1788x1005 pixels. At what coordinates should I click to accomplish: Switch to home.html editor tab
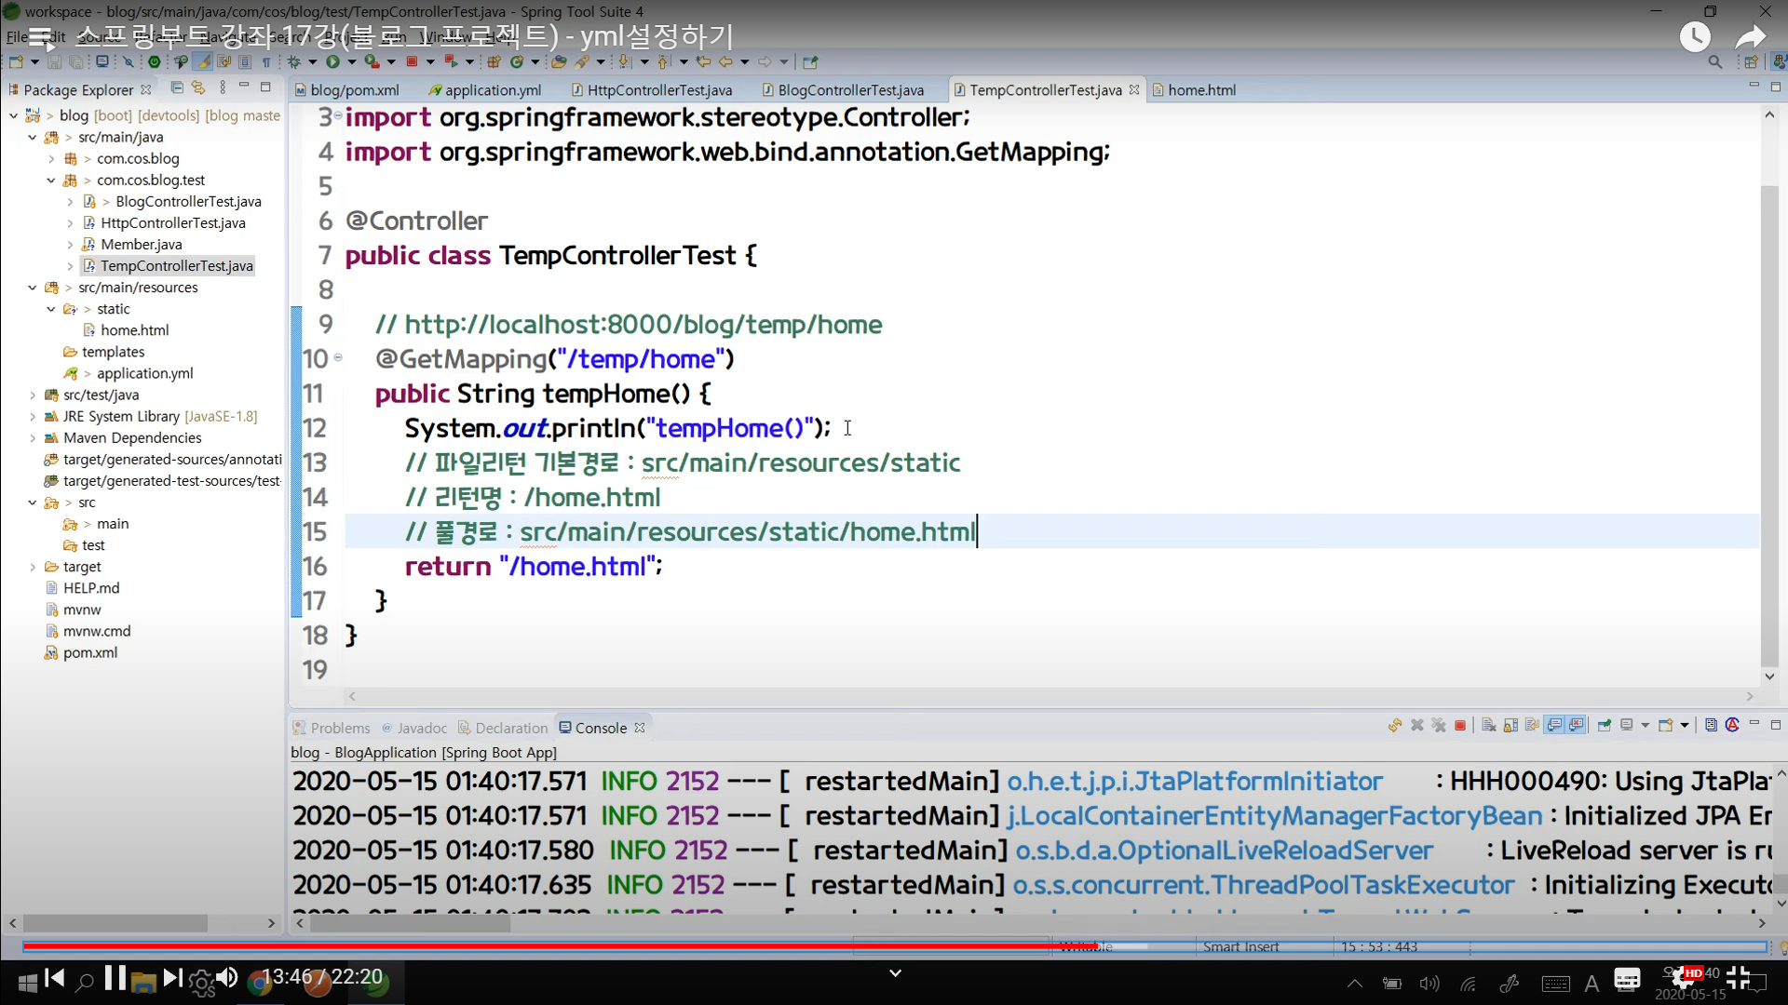[x=1194, y=90]
